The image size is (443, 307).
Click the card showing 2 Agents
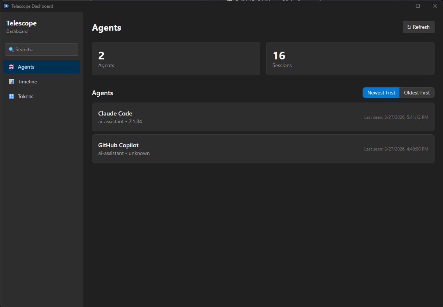point(176,59)
